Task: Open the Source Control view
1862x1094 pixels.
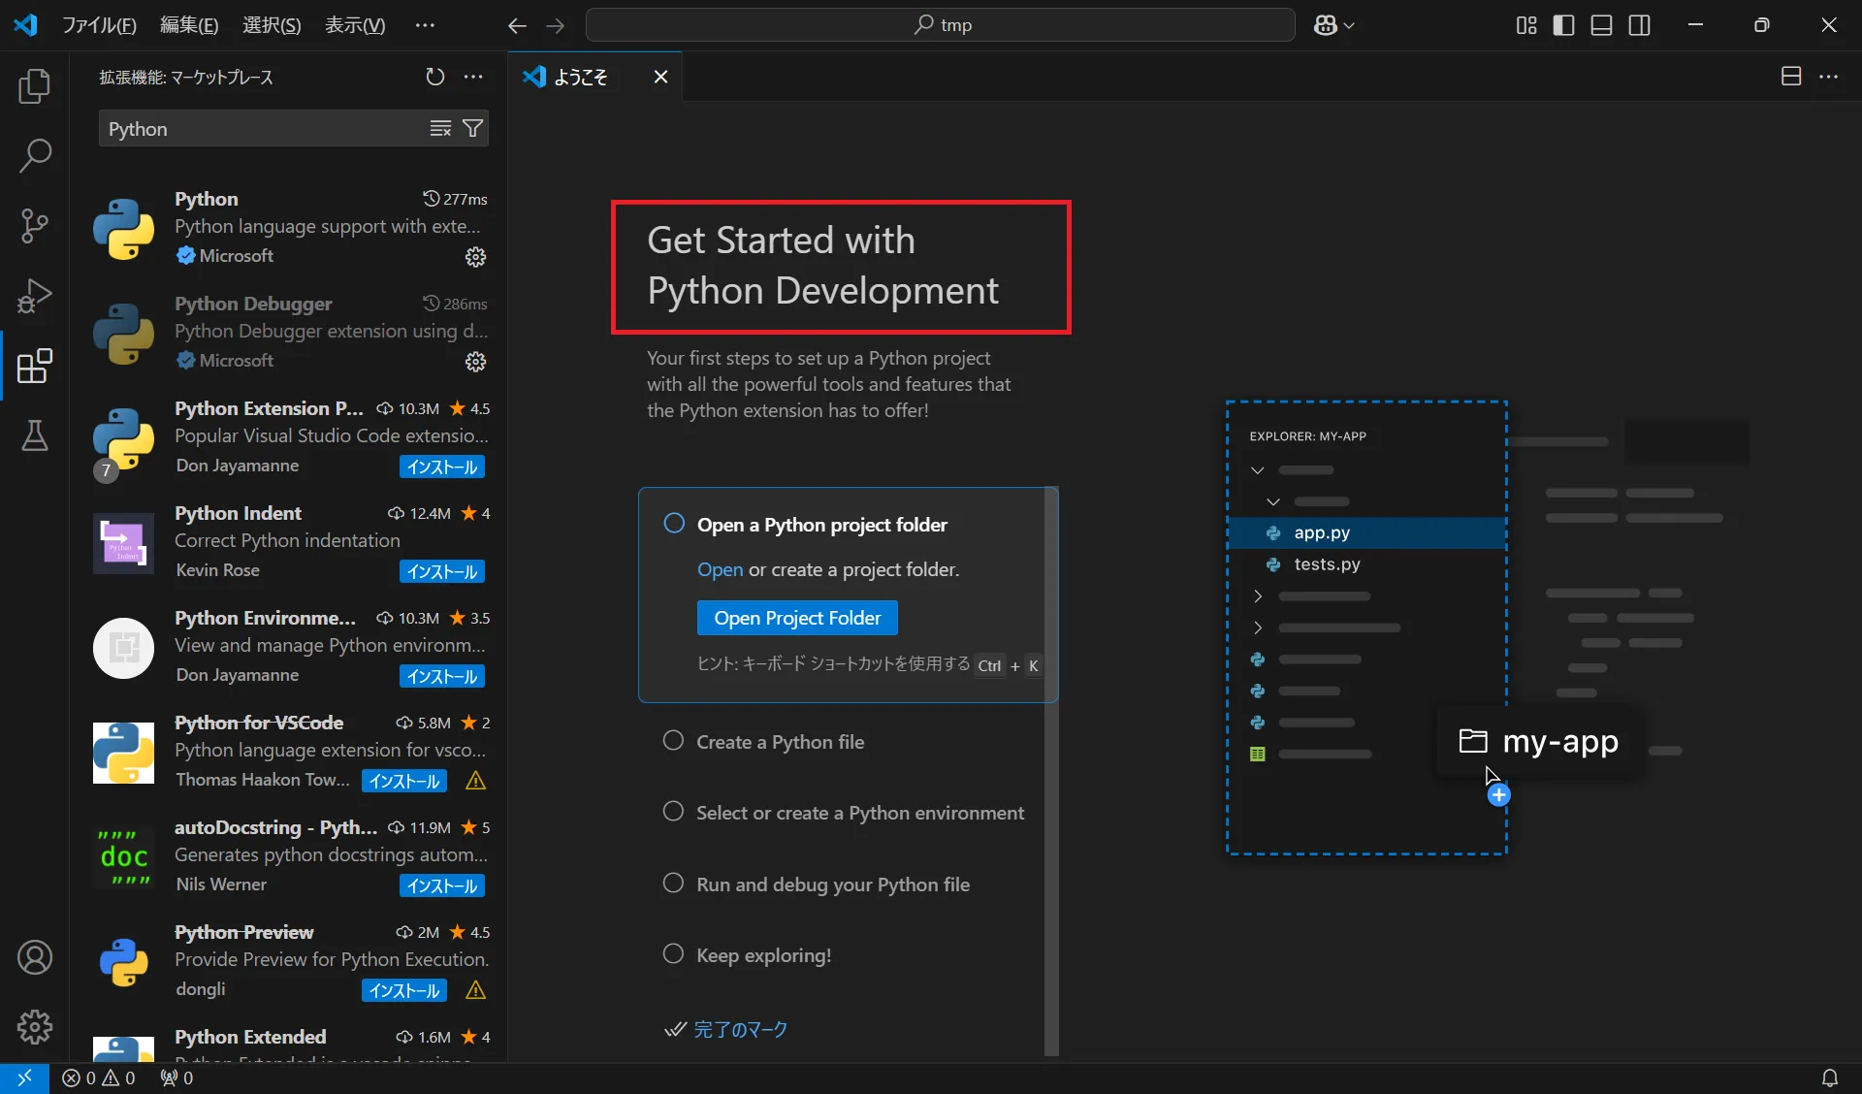Action: 35,226
